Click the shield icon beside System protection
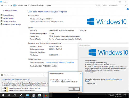Viewport: 129px width, 98px height. point(2,21)
